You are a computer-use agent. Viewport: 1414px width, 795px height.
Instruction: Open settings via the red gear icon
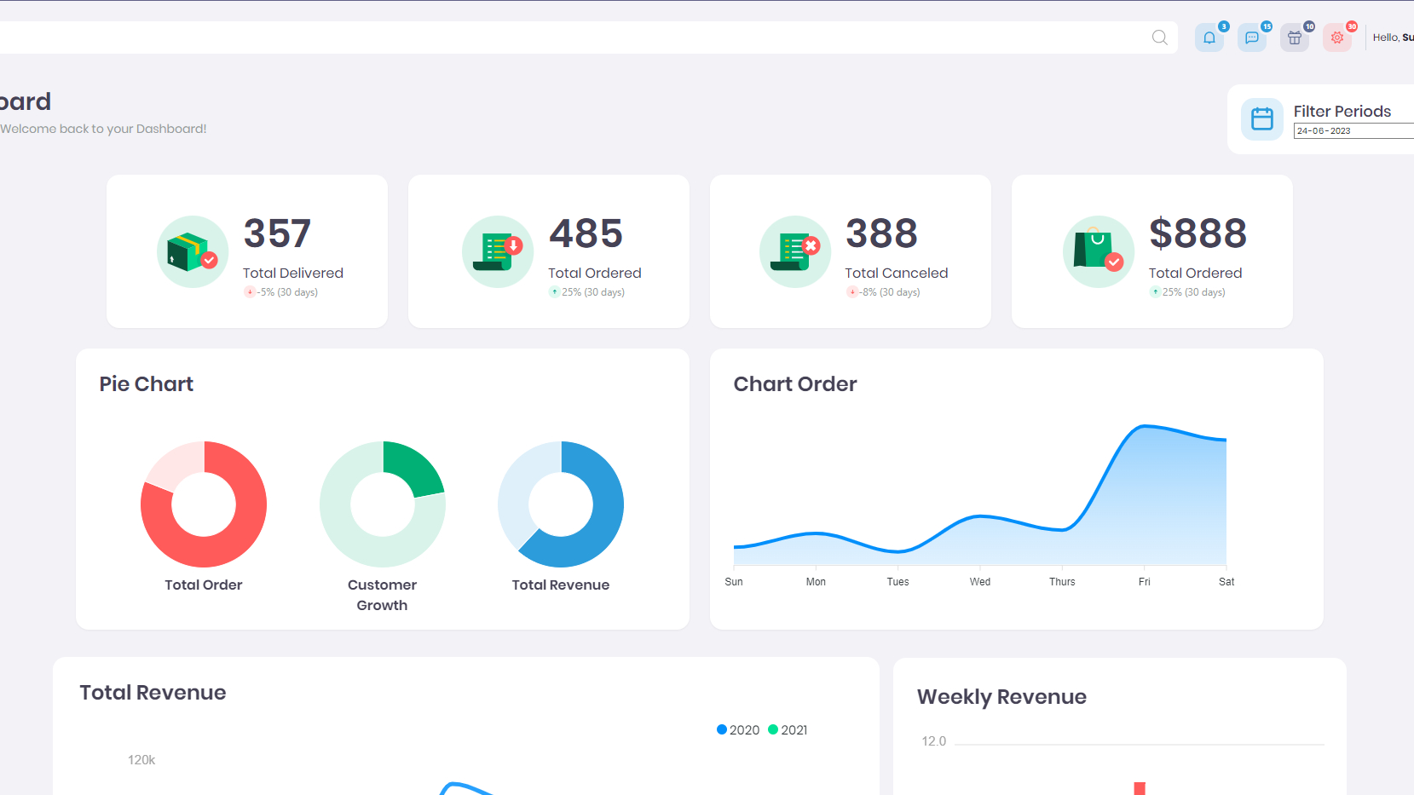click(x=1336, y=37)
